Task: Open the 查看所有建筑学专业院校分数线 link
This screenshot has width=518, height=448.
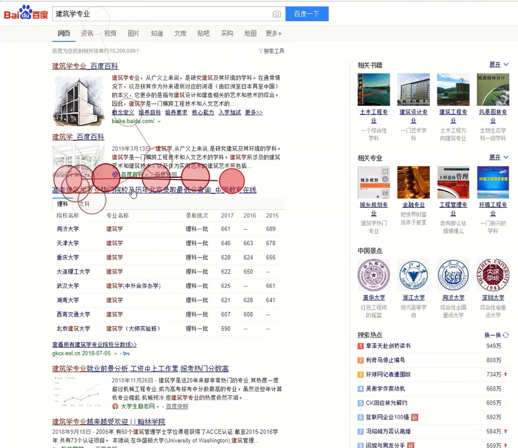Action: click(x=94, y=344)
